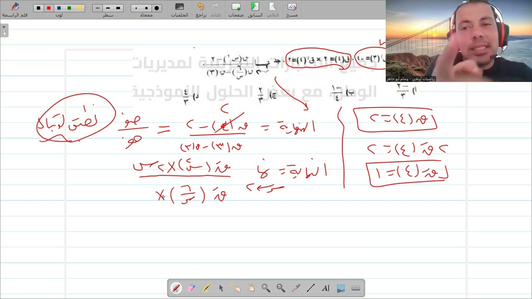The image size is (532, 299).
Task: Set thin line width
Action: point(98,8)
